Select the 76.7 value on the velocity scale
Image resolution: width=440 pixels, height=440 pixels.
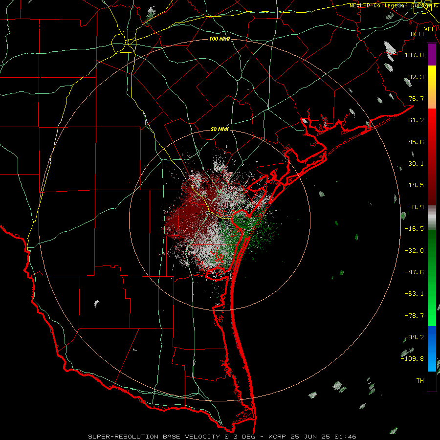pyautogui.click(x=416, y=98)
